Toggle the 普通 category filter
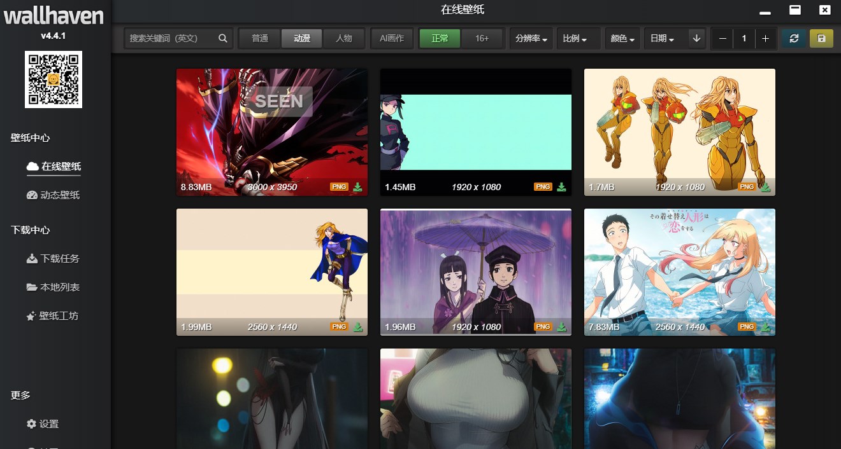This screenshot has width=841, height=449. click(260, 38)
